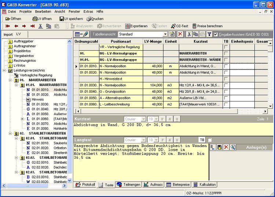
Task: Select Auftraggeber info item in tree
Action: click(x=23, y=41)
